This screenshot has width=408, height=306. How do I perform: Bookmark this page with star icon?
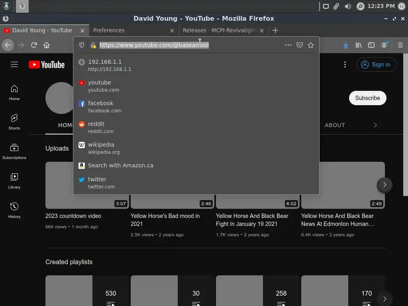tap(311, 45)
